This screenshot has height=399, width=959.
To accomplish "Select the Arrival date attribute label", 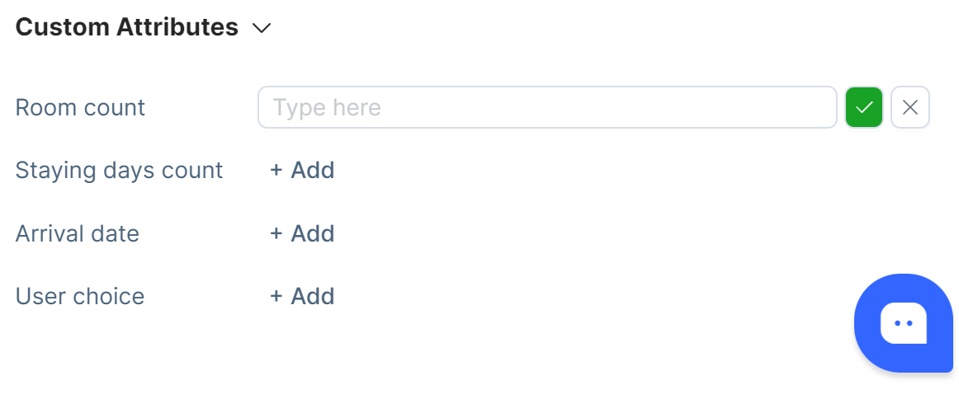I will (77, 233).
